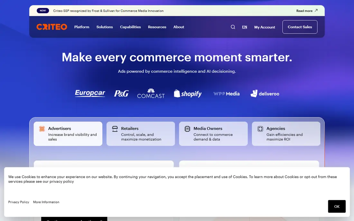The image size is (354, 221).
Task: Select the Agencies tab card
Action: coord(286,134)
